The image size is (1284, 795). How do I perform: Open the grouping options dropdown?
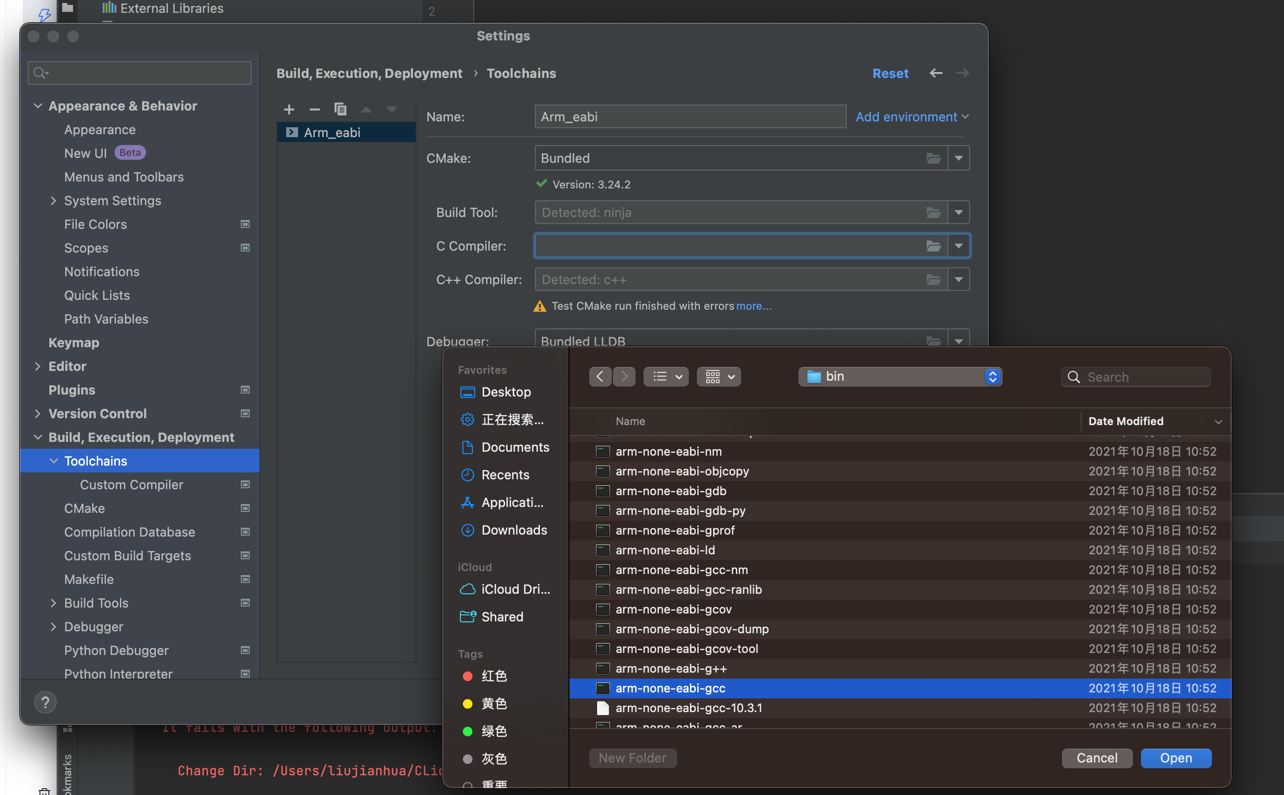click(x=719, y=376)
